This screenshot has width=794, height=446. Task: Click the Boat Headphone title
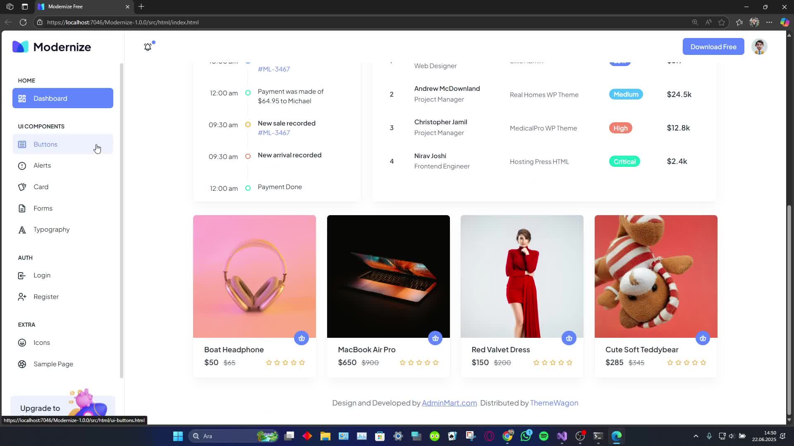click(234, 350)
